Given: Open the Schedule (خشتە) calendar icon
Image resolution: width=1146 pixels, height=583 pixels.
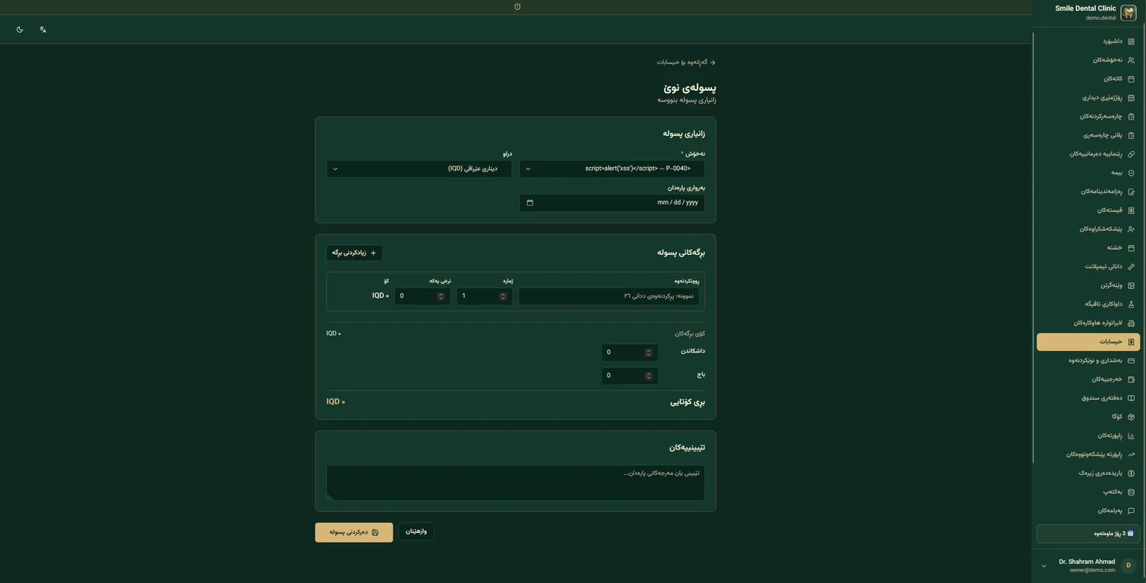Looking at the screenshot, I should [x=1131, y=248].
